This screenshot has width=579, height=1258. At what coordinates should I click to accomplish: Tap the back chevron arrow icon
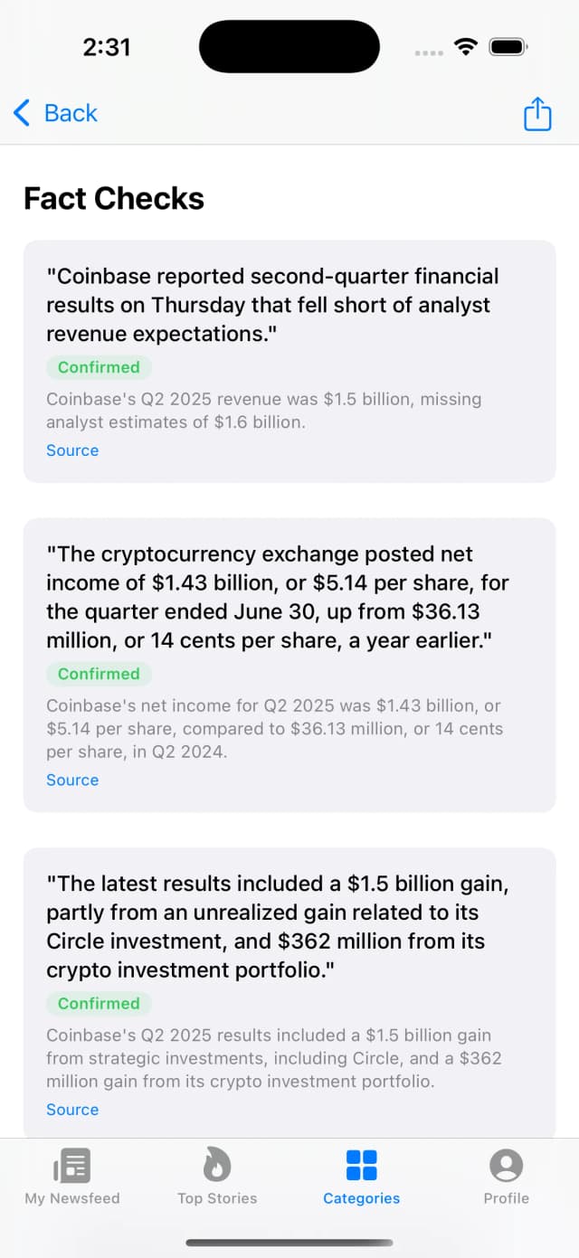pos(20,113)
